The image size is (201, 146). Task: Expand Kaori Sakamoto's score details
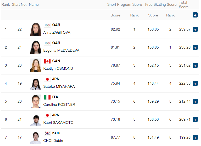tap(195, 120)
